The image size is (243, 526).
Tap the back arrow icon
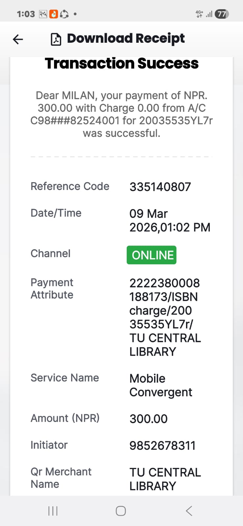pos(18,39)
